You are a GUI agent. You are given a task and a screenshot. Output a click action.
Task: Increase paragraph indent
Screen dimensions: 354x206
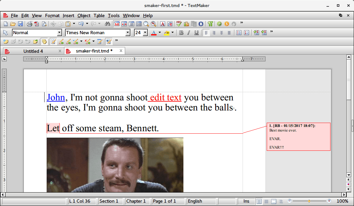[264, 33]
